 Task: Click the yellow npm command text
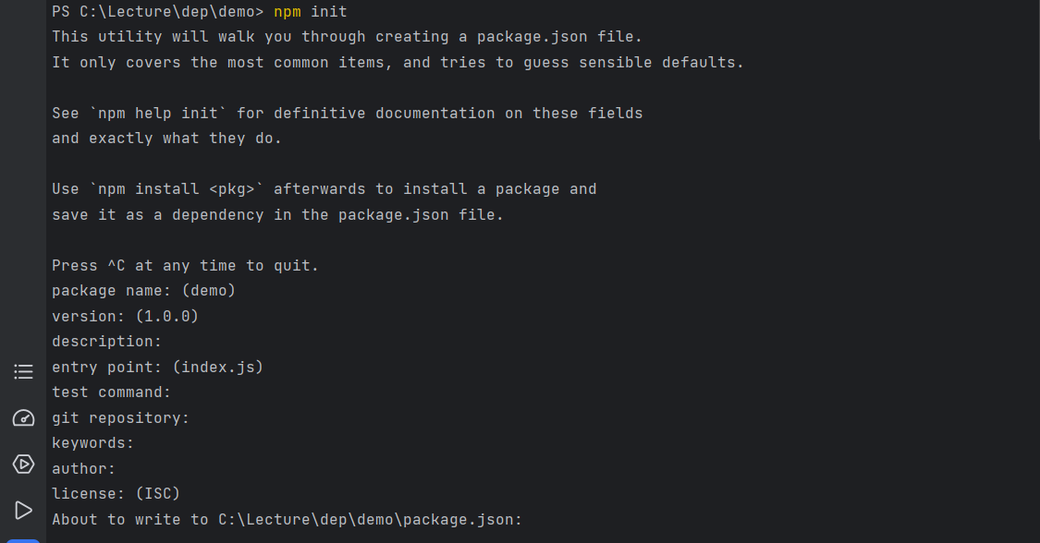(x=288, y=12)
